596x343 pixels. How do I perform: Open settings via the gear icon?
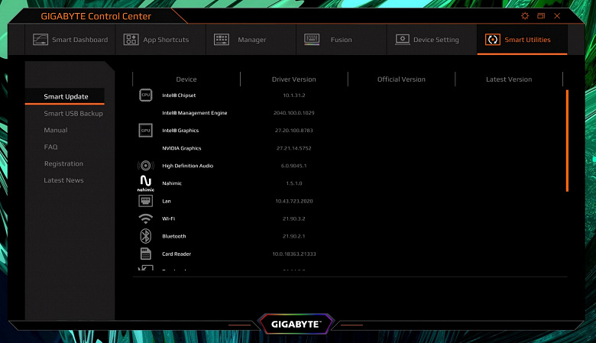(x=525, y=16)
